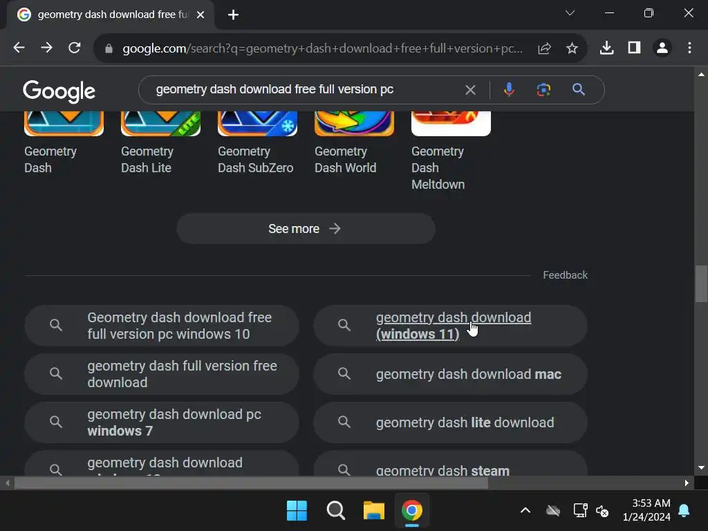Image resolution: width=708 pixels, height=531 pixels.
Task: Search geometry dash lite download
Action: click(x=450, y=422)
